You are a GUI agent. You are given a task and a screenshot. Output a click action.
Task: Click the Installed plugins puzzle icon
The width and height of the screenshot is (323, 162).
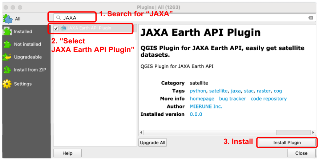pyautogui.click(x=7, y=31)
